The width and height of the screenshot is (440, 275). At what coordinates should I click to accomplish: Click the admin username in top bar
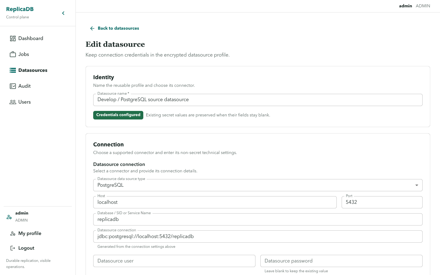point(405,6)
